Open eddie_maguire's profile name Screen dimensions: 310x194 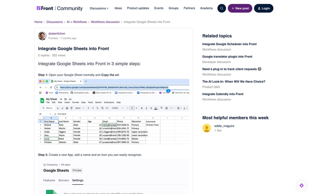(224, 126)
